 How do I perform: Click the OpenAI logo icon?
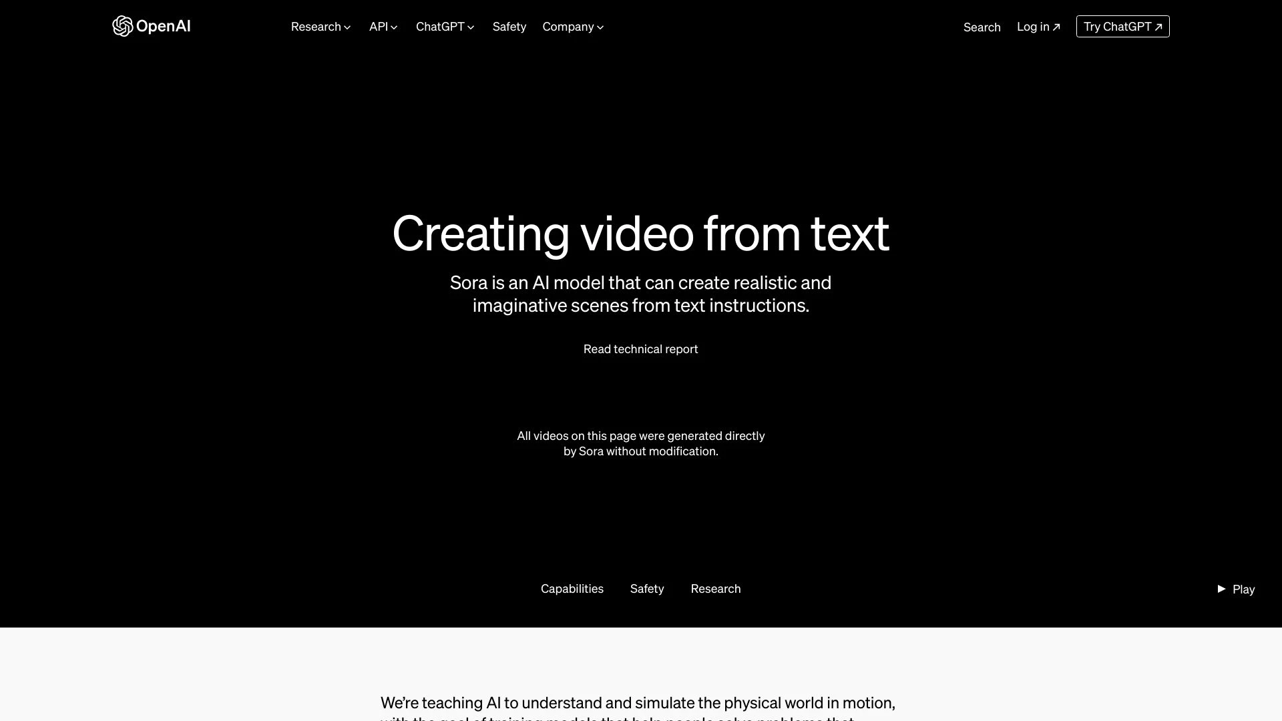coord(122,25)
